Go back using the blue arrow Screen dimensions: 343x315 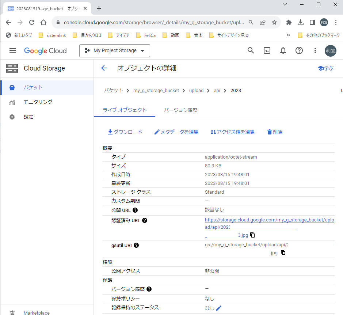pyautogui.click(x=103, y=68)
